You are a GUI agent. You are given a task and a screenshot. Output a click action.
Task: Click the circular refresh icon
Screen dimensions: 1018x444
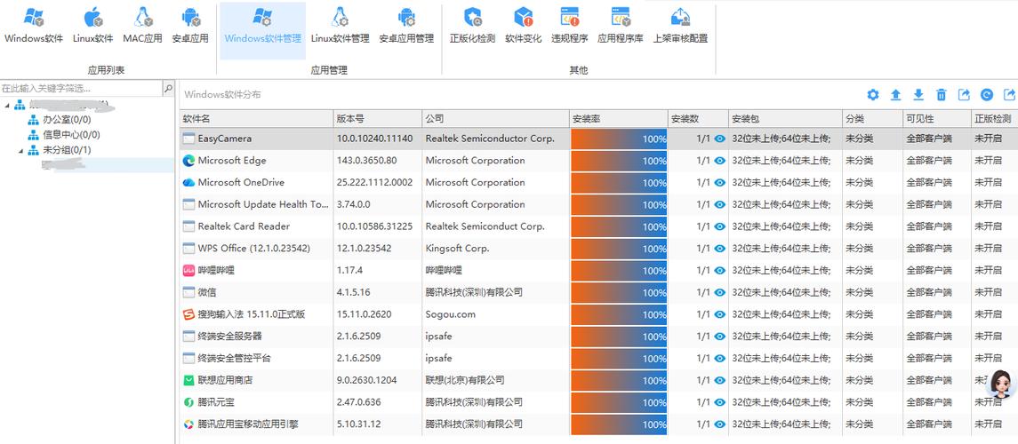(x=987, y=95)
